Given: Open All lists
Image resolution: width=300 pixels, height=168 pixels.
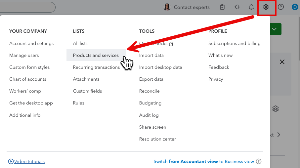Looking at the screenshot, I should point(80,43).
